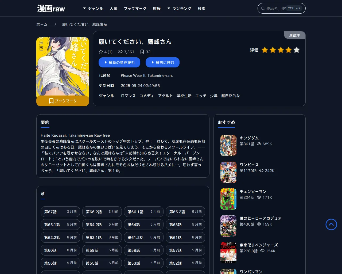The width and height of the screenshot is (342, 274).
Task: Go to ホーム breadcrumb link
Action: [42, 24]
